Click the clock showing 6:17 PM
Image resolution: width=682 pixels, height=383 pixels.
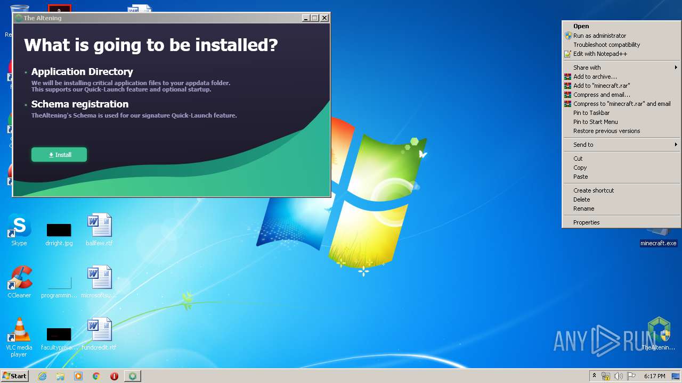(654, 376)
